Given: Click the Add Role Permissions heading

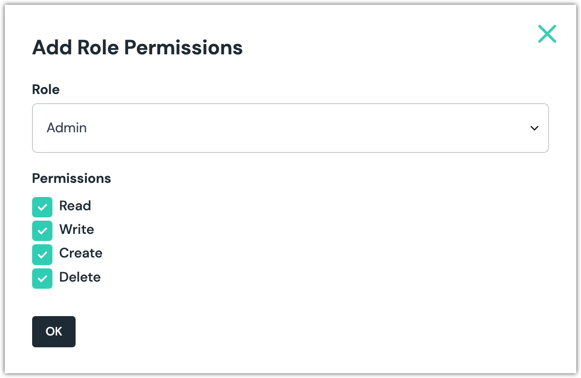Looking at the screenshot, I should [x=137, y=48].
